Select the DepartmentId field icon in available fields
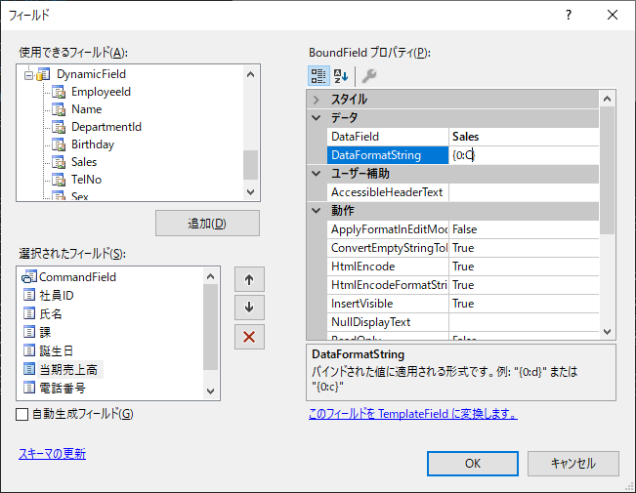This screenshot has width=636, height=493. (x=59, y=127)
